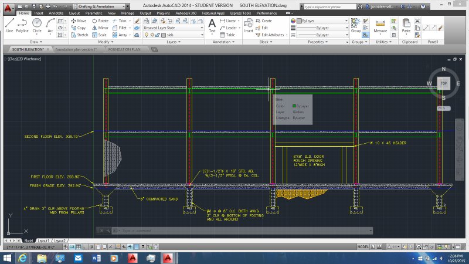Open the Insert block tool
The image size is (469, 264).
tap(249, 25)
